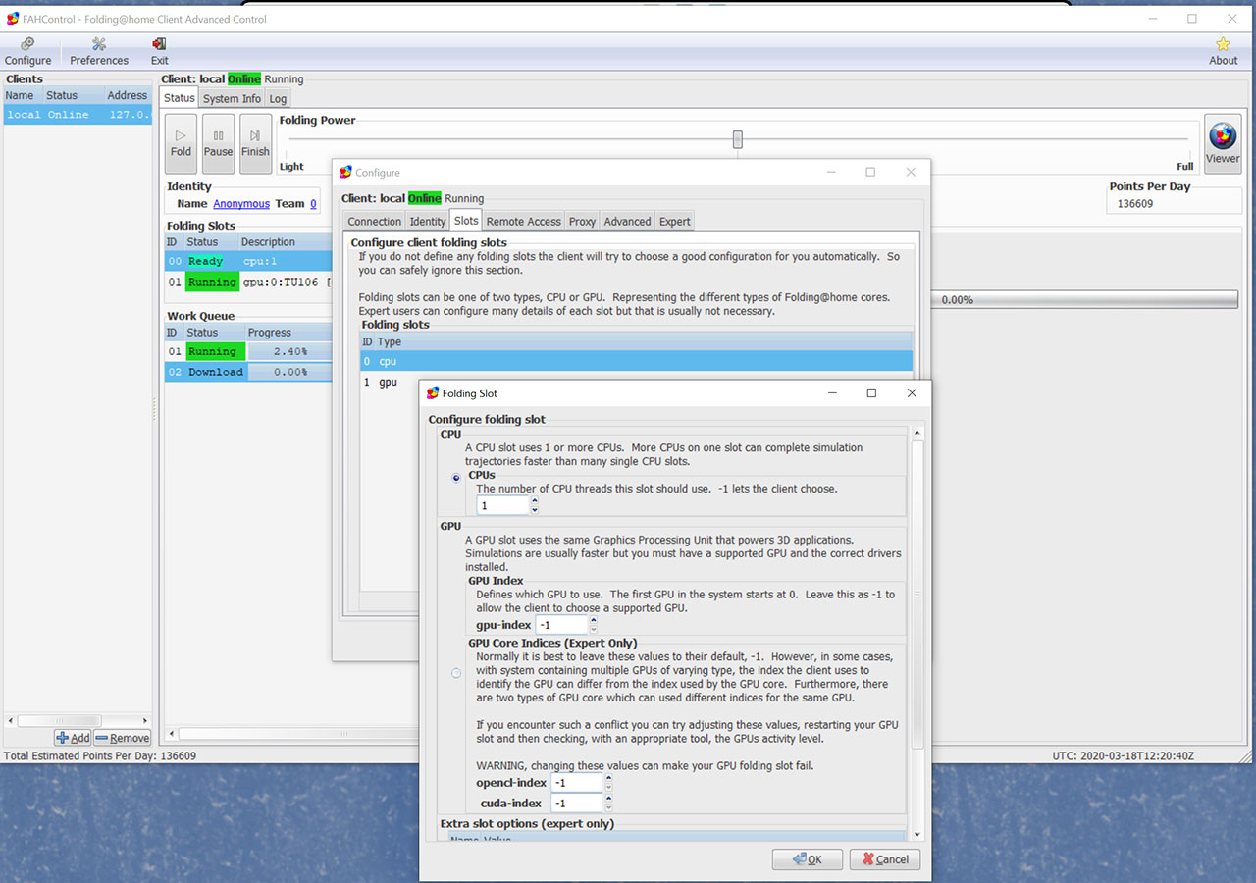
Task: Select the gpu row in Folding slots
Action: (x=388, y=382)
